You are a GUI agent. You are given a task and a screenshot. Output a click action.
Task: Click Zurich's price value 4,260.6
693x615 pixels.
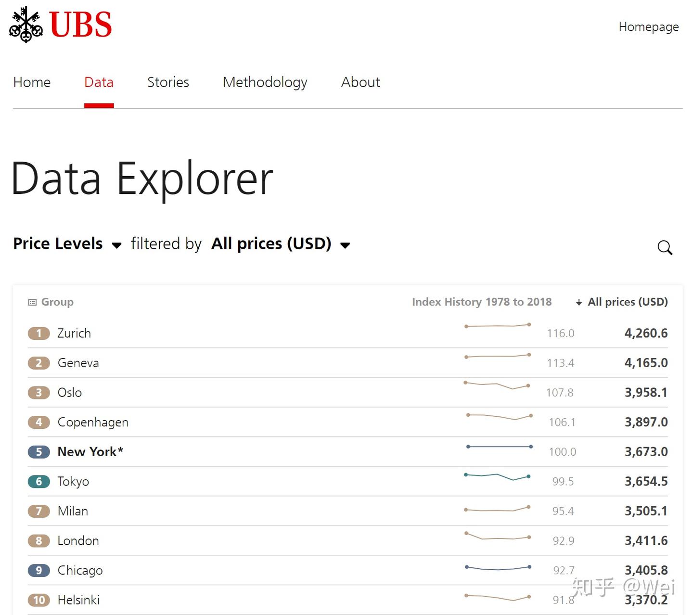point(646,333)
